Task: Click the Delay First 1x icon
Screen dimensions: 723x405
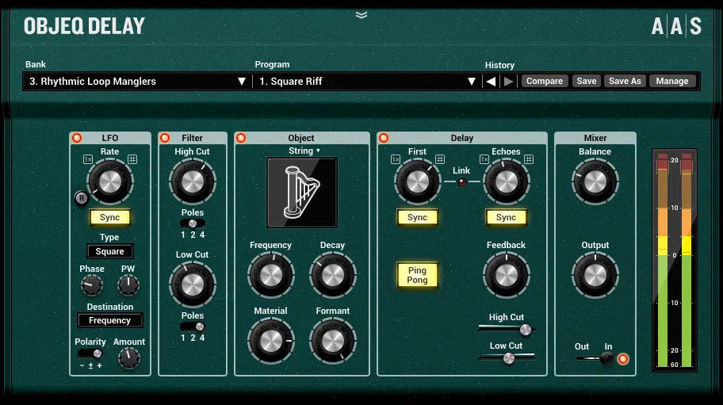Action: tap(396, 159)
